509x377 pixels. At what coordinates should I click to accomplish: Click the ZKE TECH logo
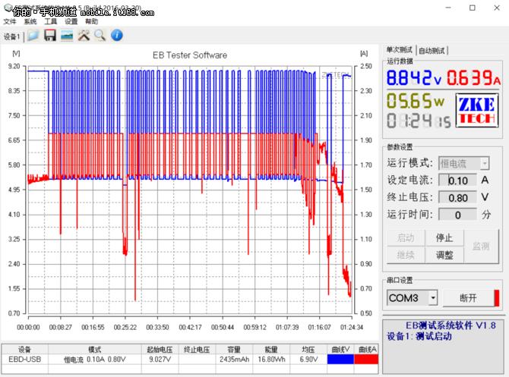coord(477,110)
